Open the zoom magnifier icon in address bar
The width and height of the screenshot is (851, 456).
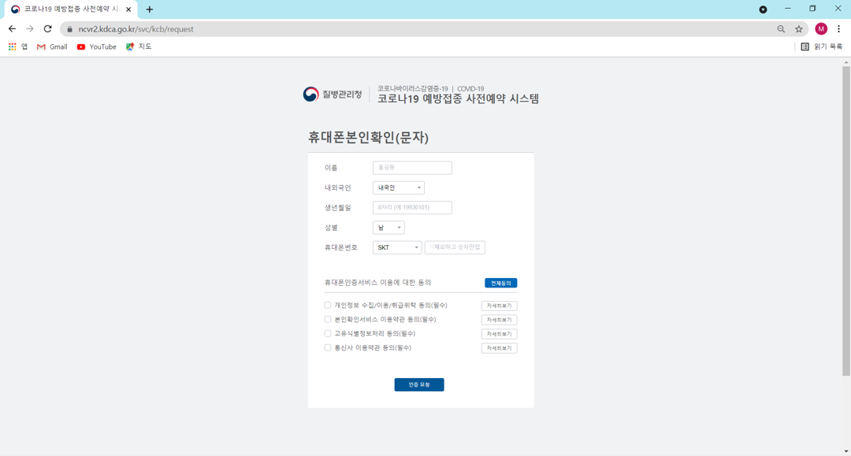tap(781, 29)
